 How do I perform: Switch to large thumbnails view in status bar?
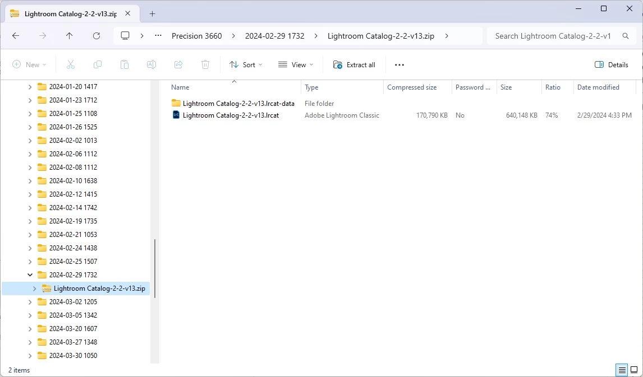pyautogui.click(x=634, y=370)
